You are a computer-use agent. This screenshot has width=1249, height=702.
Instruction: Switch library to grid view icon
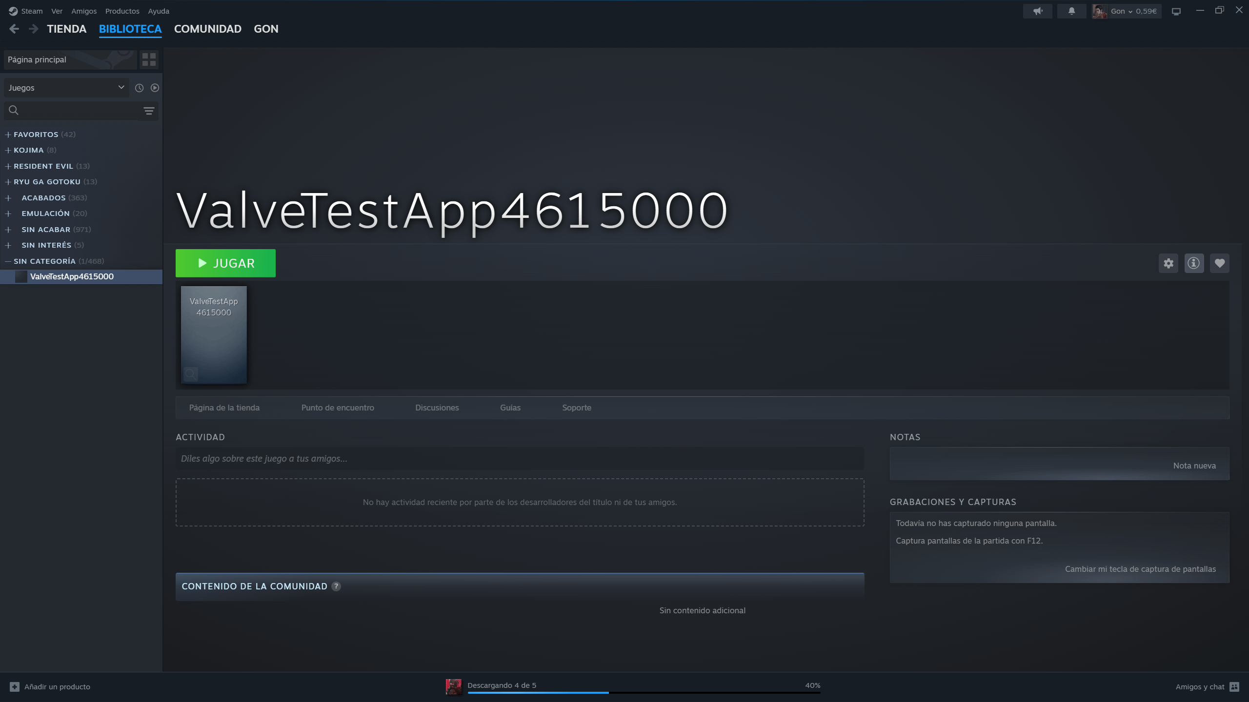(149, 59)
